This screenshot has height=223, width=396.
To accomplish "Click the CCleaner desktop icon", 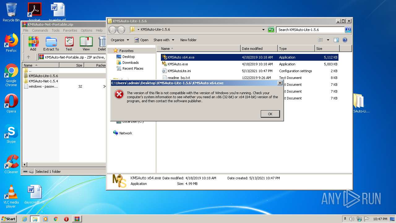I will (11, 164).
